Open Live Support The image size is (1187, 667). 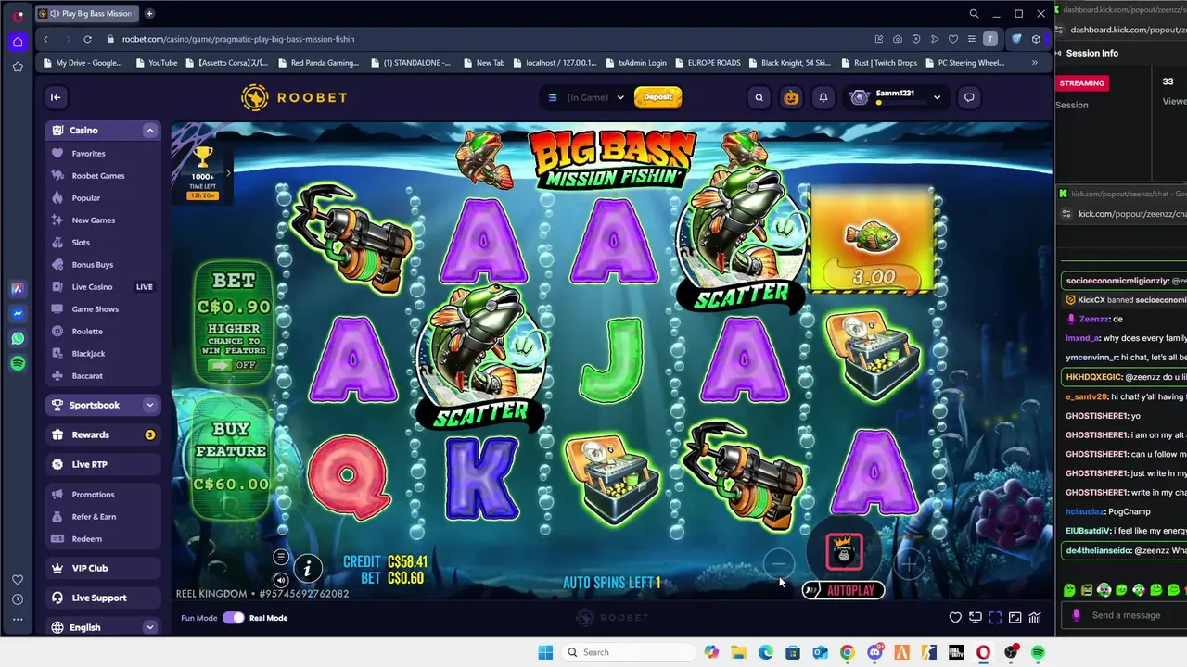click(x=103, y=598)
